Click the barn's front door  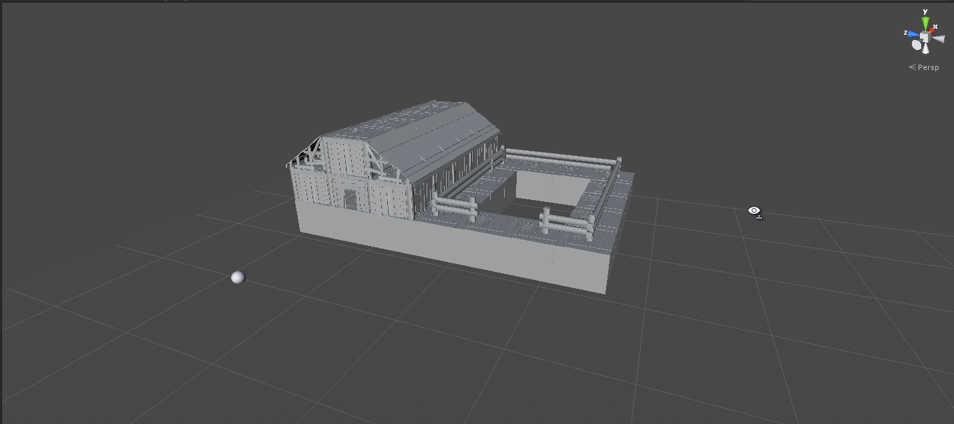tap(350, 199)
